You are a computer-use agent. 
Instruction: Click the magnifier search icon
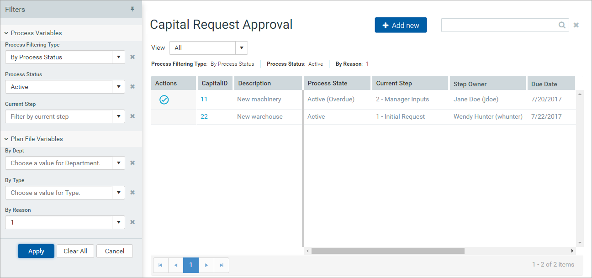point(562,25)
